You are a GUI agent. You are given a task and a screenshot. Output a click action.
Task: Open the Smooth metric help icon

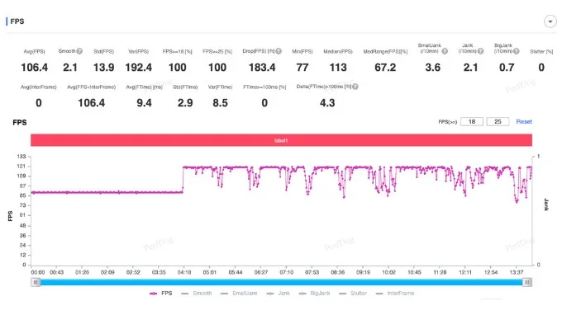(79, 51)
